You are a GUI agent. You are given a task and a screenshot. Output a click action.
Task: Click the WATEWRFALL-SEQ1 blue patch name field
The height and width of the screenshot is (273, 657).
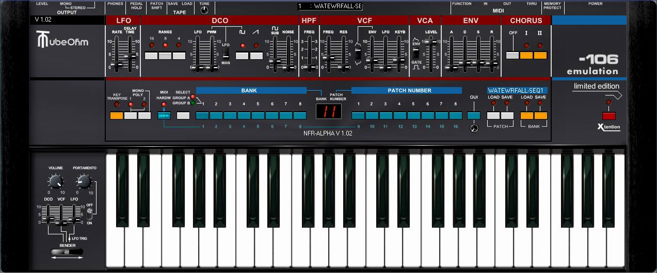(518, 91)
